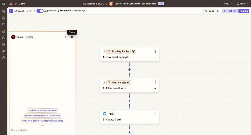
Task: Open the Email by Zapier app badge
Action: (x=119, y=51)
